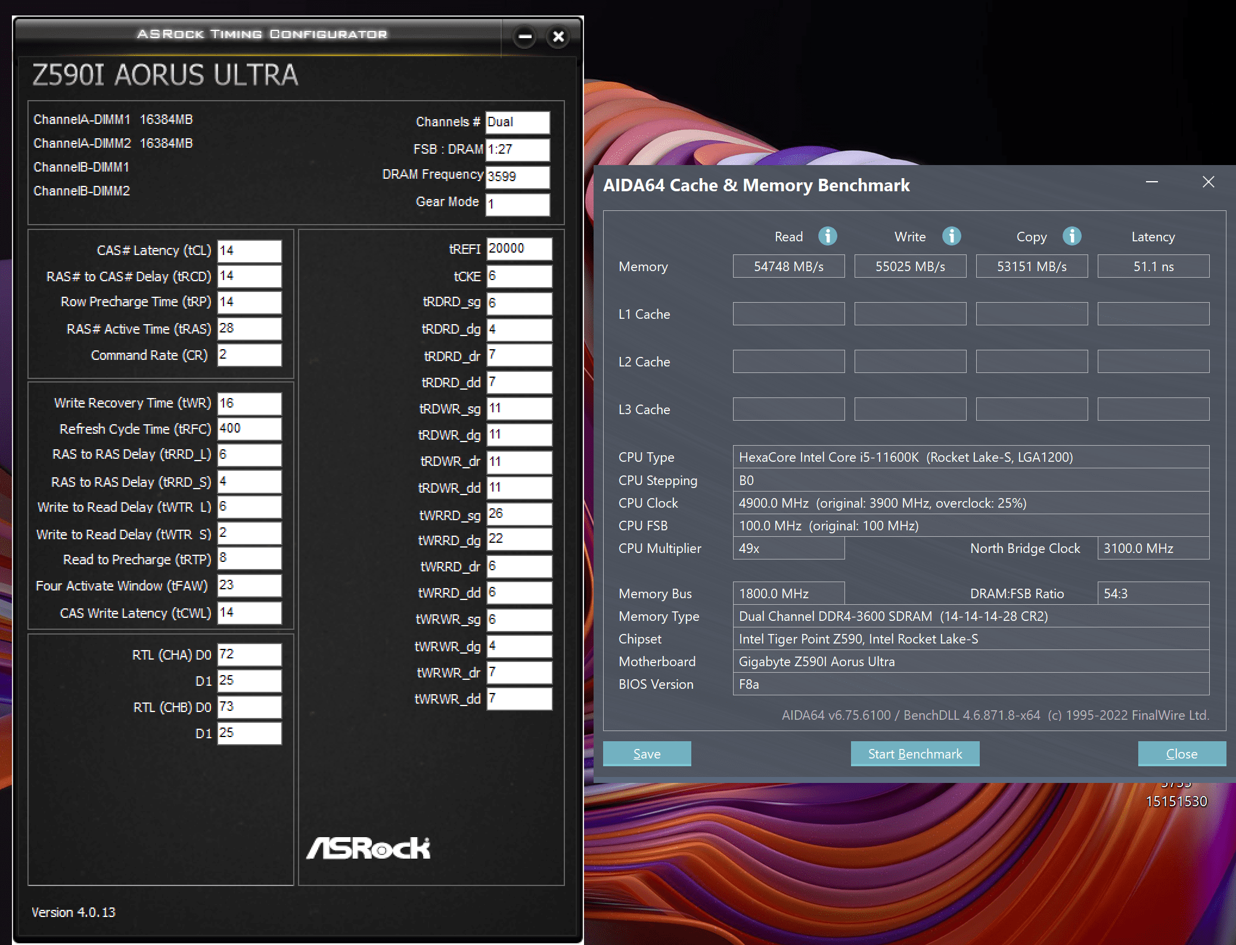
Task: Click the tRDRD_dg value field
Action: pyautogui.click(x=519, y=329)
